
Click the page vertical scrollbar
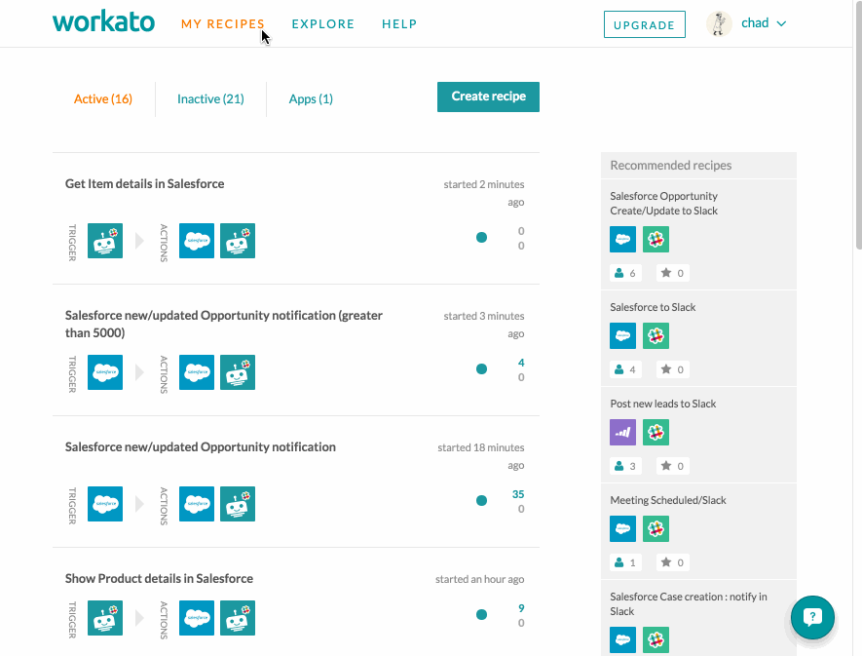pos(857,127)
